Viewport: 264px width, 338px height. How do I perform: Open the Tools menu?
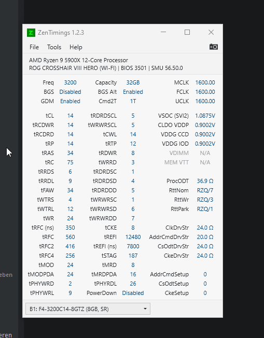point(54,47)
